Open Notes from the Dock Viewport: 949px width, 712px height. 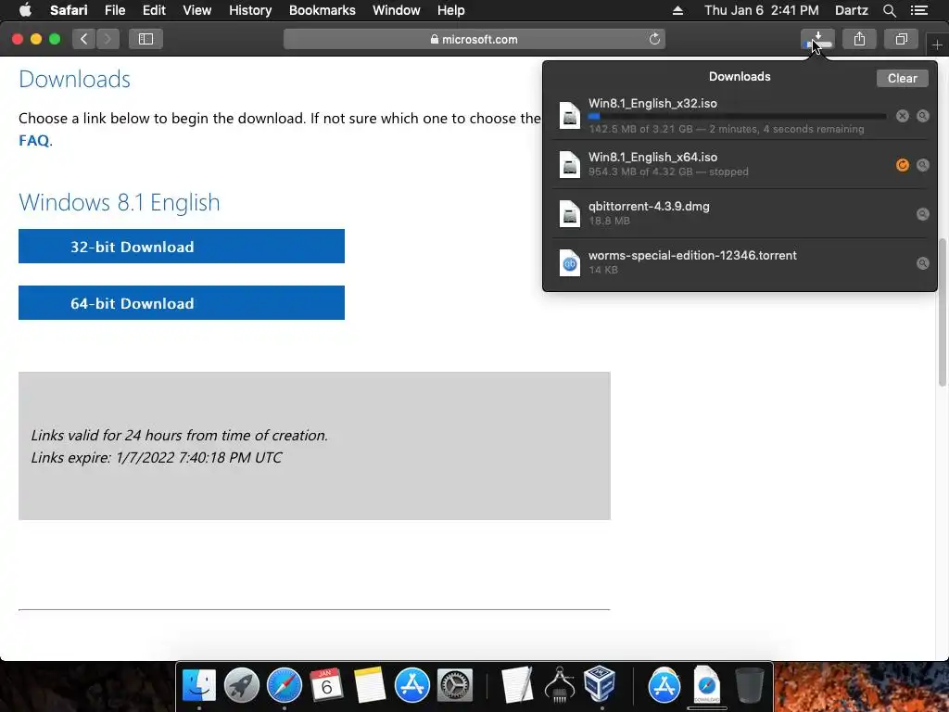(x=369, y=685)
